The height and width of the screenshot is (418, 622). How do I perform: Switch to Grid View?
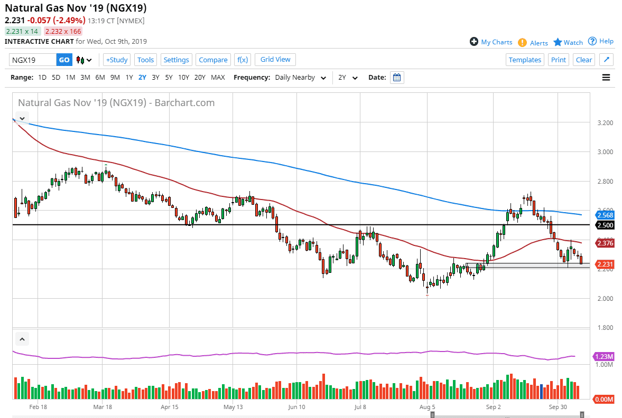coord(275,60)
